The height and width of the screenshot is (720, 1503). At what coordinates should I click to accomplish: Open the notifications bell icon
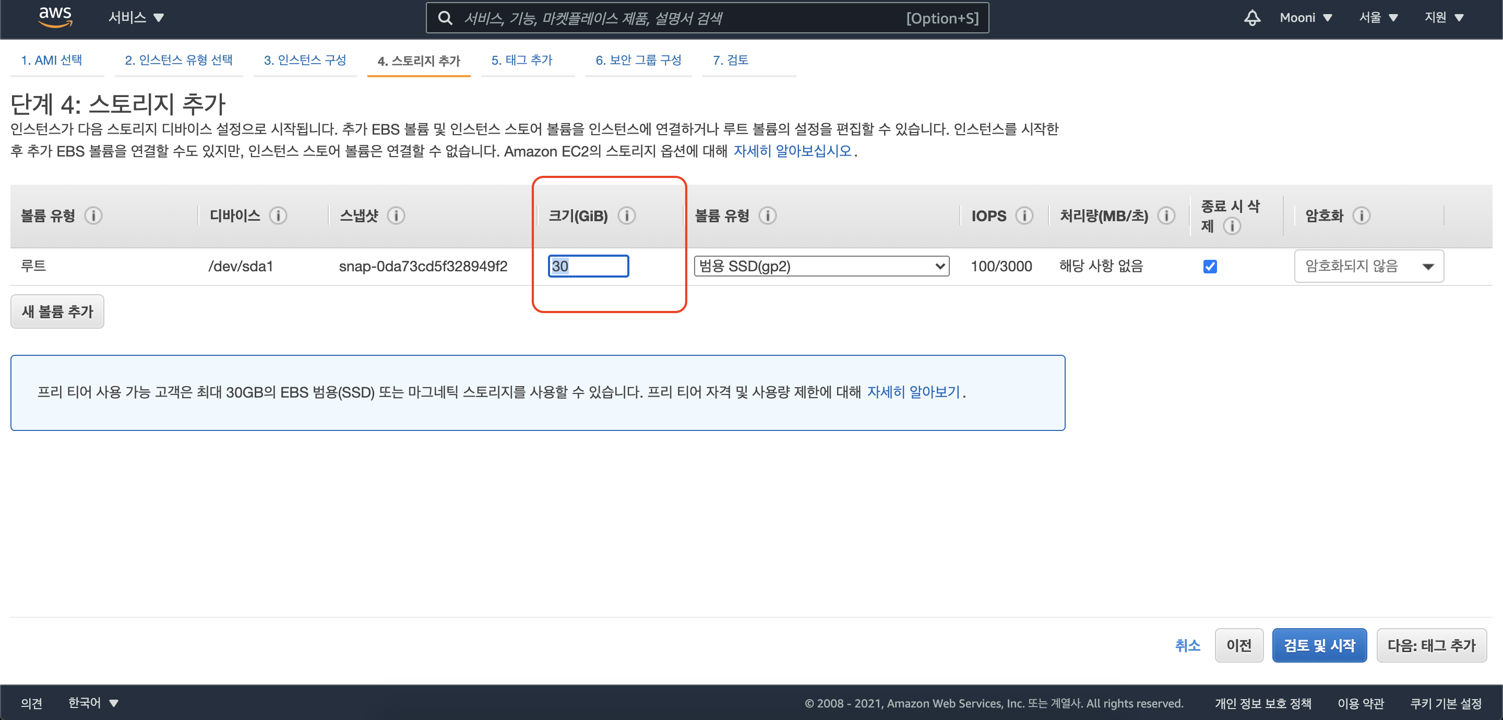1252,18
